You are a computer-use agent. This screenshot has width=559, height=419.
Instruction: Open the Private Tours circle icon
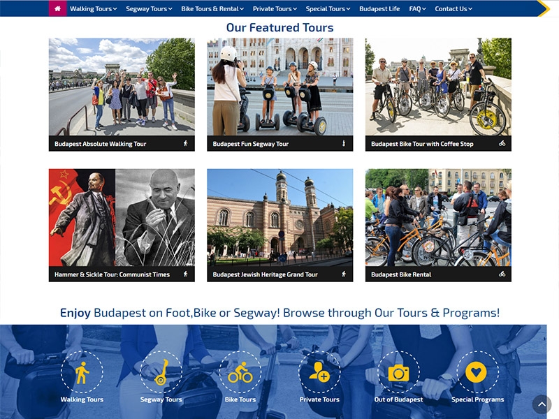[319, 372]
